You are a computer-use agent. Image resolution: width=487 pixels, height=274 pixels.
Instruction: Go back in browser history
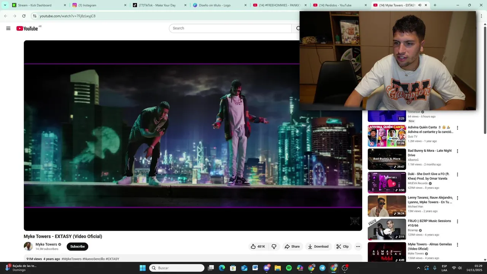[5, 16]
